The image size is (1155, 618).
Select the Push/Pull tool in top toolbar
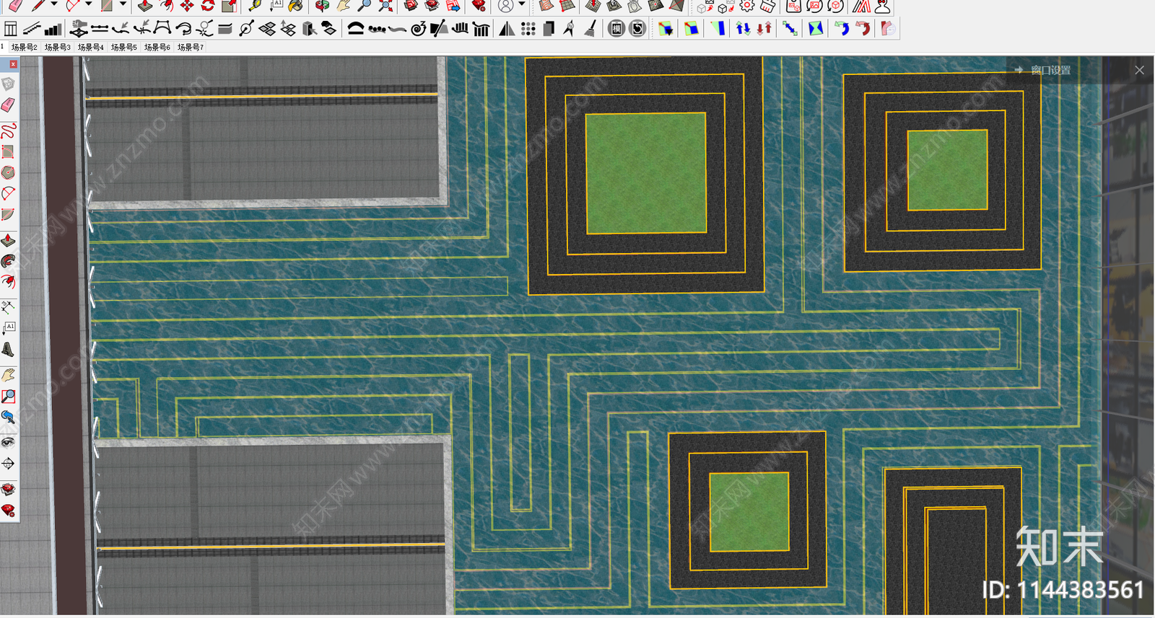pyautogui.click(x=145, y=6)
